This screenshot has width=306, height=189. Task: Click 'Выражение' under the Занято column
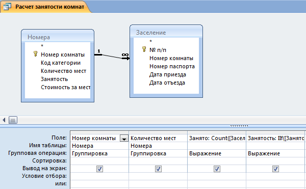click(217, 153)
